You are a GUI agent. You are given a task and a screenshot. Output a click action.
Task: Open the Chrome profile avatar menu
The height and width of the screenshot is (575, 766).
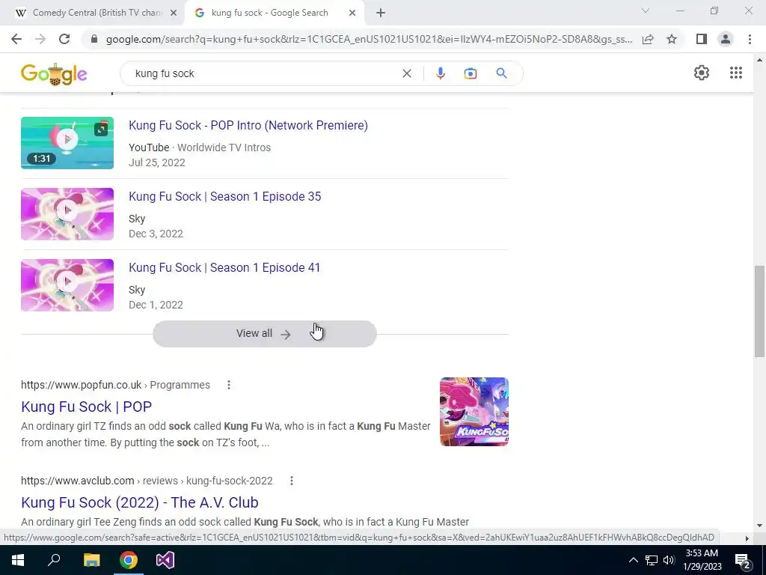(726, 39)
